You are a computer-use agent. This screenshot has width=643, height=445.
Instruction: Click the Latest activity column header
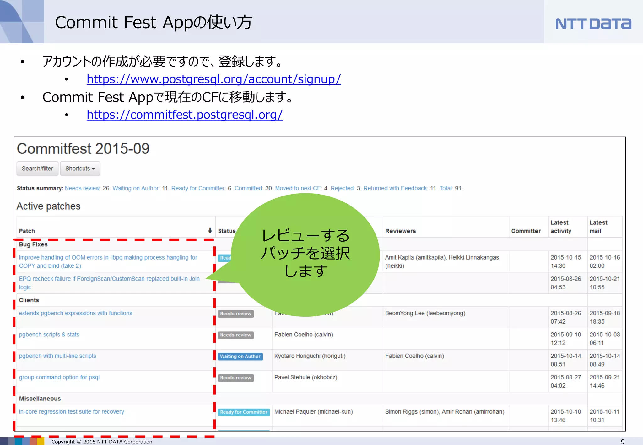point(561,227)
